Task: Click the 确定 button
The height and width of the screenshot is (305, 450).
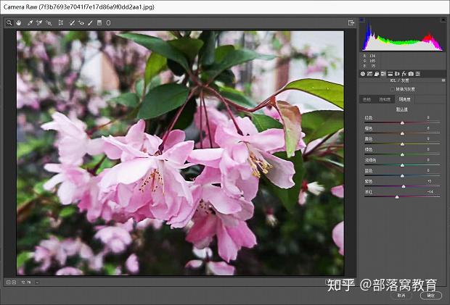Action: (431, 296)
